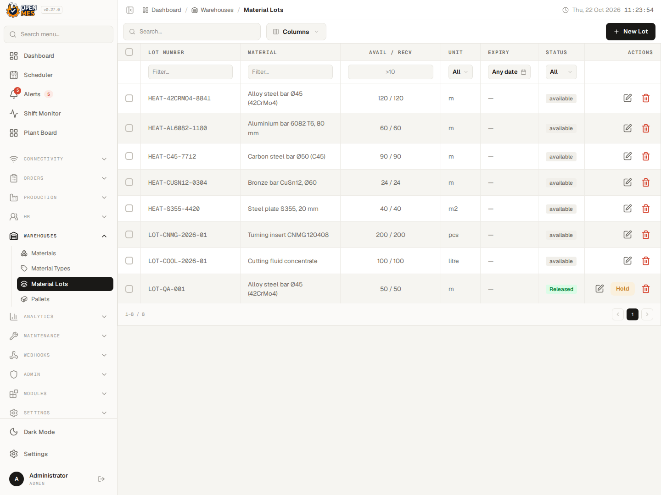Expand the Production sidebar section
The height and width of the screenshot is (495, 661).
pos(58,198)
